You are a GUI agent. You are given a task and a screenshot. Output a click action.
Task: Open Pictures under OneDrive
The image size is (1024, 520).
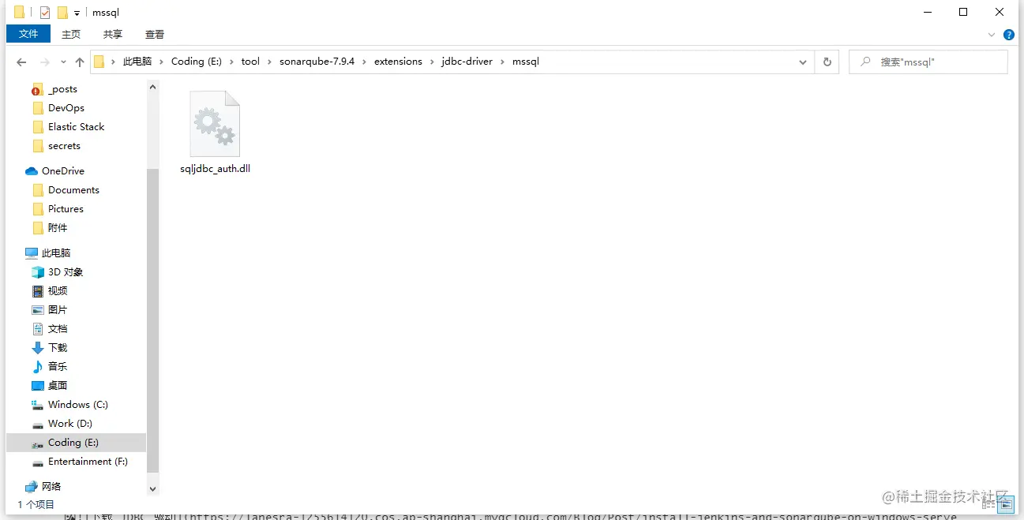tap(66, 209)
